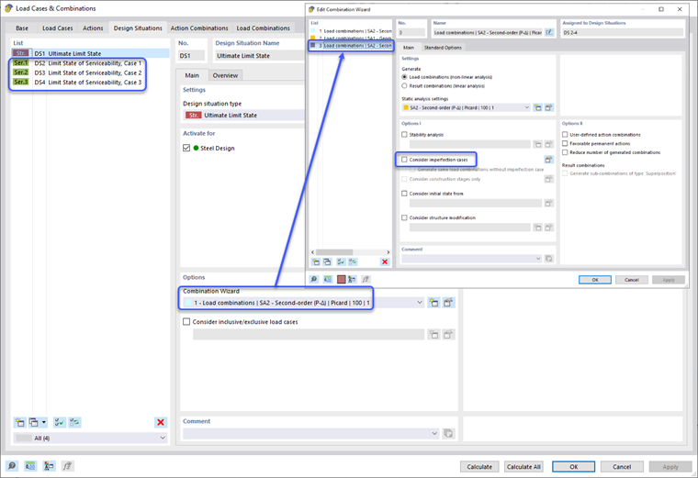Open Standard Options tab in wizard

click(443, 48)
